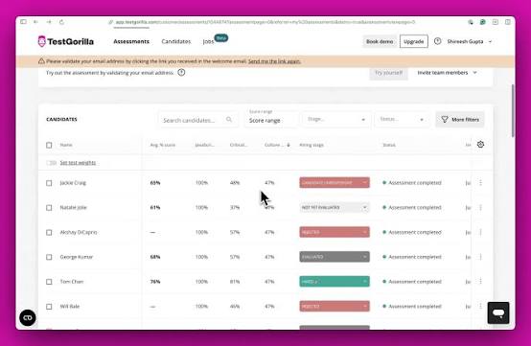Open the chat support widget

click(x=498, y=312)
